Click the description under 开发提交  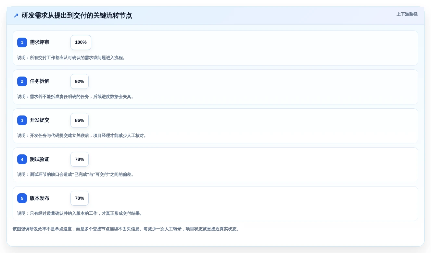pos(82,136)
